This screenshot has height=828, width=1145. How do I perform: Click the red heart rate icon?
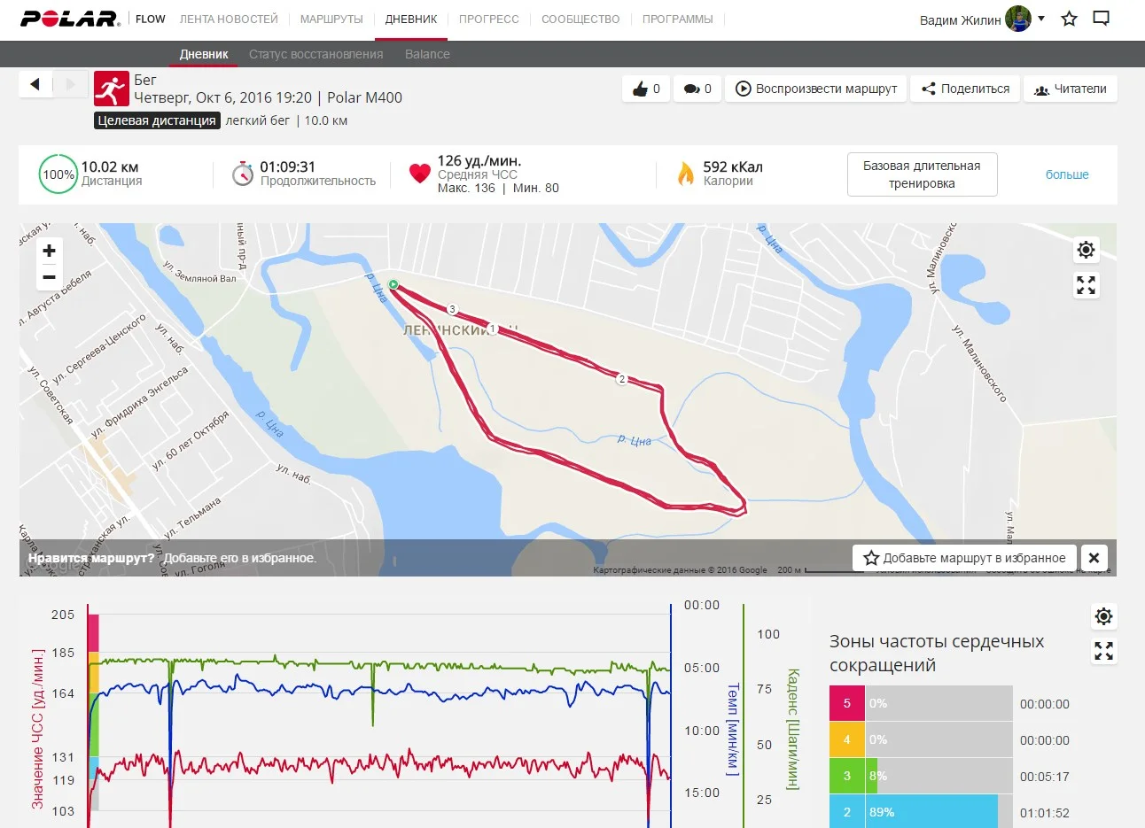point(420,174)
